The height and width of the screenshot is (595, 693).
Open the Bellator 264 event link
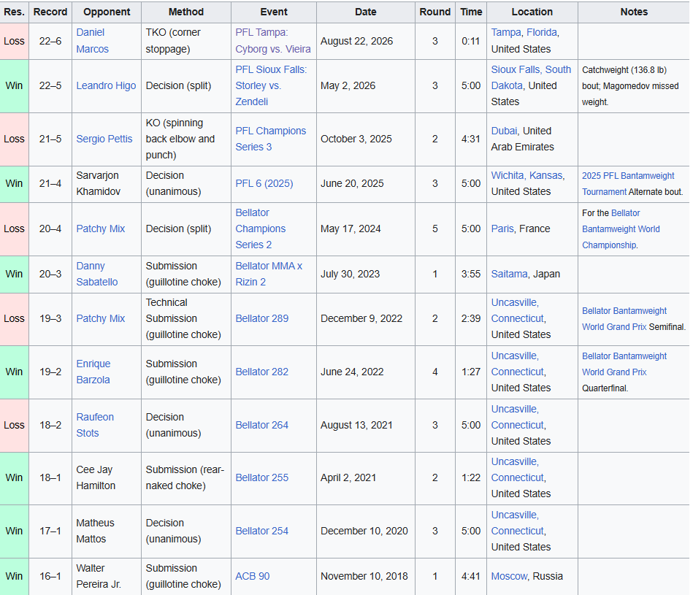[x=261, y=425]
